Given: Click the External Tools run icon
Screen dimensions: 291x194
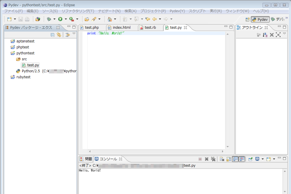Looking at the screenshot, I should pos(72,19).
